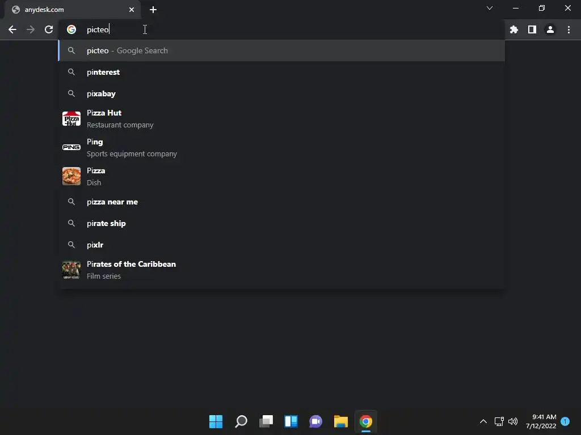Screen dimensions: 581x435
Task: Click the magnifier icon beside pixlr
Action: tap(71, 245)
